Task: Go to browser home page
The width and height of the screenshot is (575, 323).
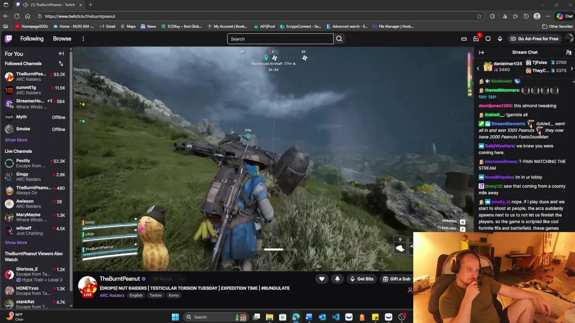Action: coord(27,16)
